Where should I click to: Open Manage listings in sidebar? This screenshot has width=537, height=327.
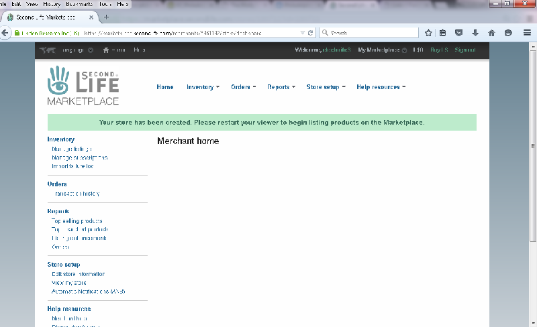click(72, 149)
